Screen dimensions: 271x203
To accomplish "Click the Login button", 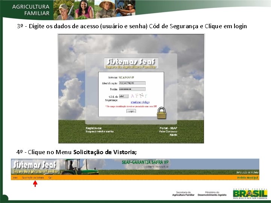I will tap(131, 111).
